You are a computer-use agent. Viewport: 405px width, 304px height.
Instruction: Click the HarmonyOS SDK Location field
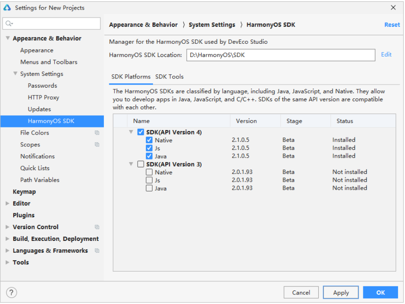tap(281, 55)
